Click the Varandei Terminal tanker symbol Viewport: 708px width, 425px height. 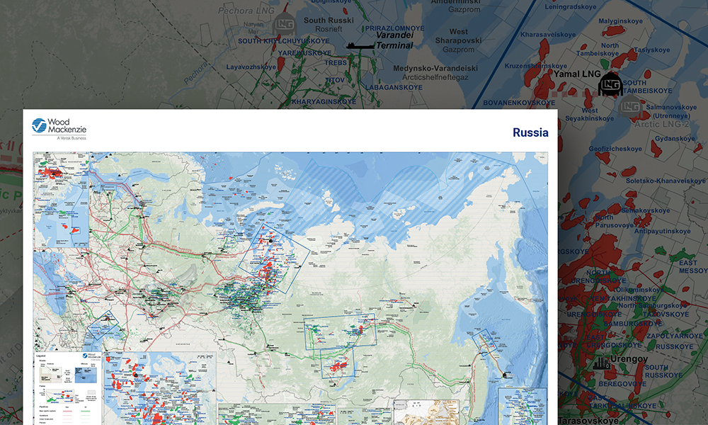(360, 44)
